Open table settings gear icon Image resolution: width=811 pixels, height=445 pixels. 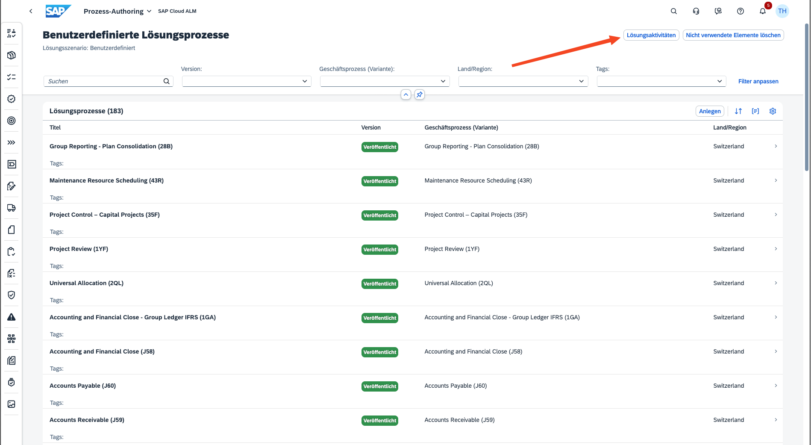pos(773,111)
